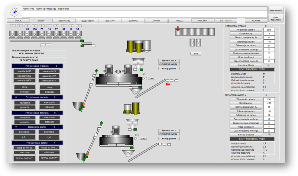The image size is (298, 176).
Task: Click the discharge funnel under lower mixer
Action: pos(128,153)
